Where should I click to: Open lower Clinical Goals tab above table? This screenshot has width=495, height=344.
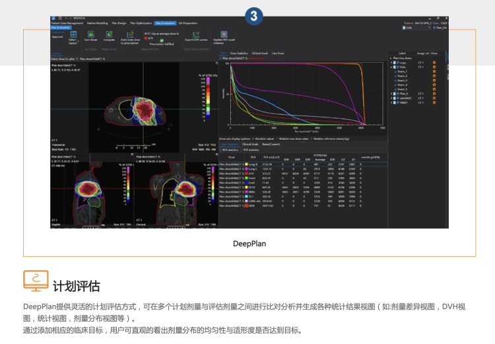click(x=250, y=144)
